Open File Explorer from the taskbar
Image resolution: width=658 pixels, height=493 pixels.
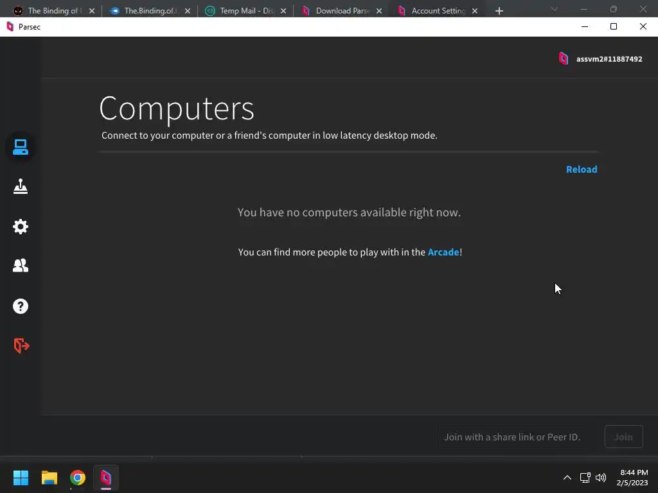[x=49, y=478]
